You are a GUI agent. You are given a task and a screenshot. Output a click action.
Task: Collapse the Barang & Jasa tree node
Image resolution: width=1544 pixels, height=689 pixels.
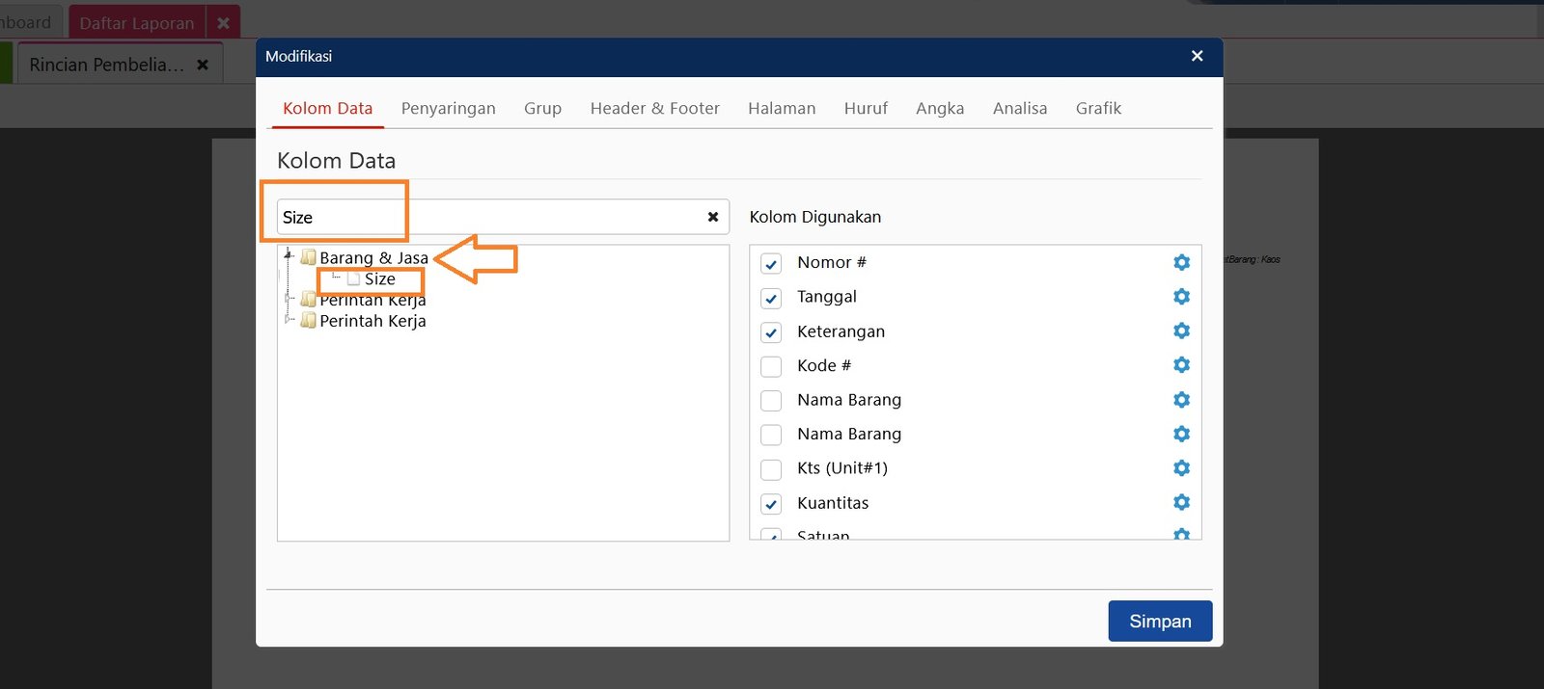(x=289, y=255)
